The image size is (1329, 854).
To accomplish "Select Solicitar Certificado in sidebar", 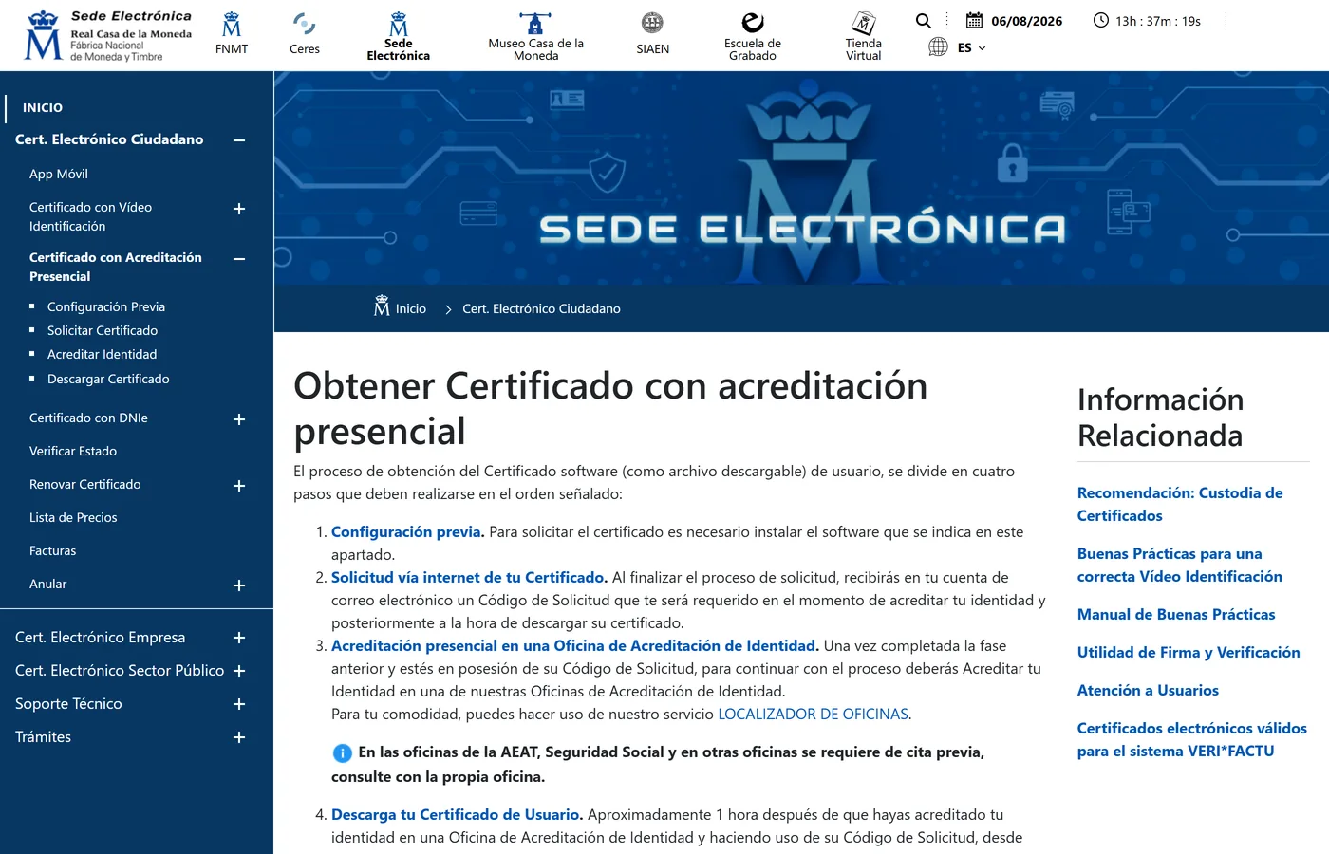I will [x=103, y=330].
